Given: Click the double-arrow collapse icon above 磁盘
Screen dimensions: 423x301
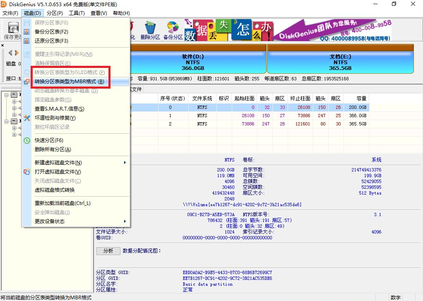Looking at the screenshot, I should pos(14,53).
